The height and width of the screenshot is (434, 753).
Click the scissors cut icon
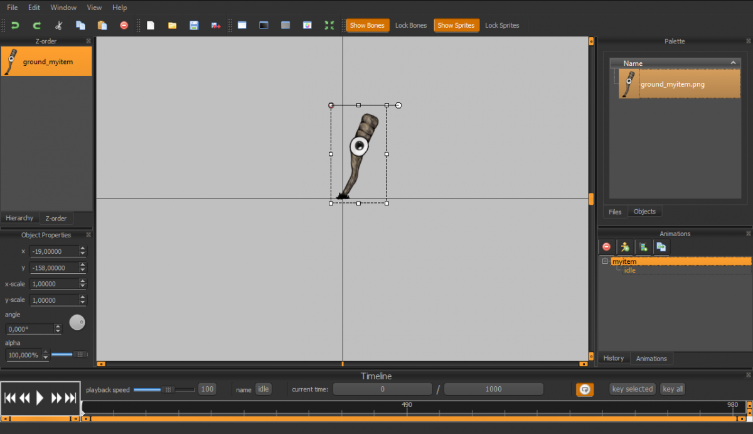click(58, 26)
